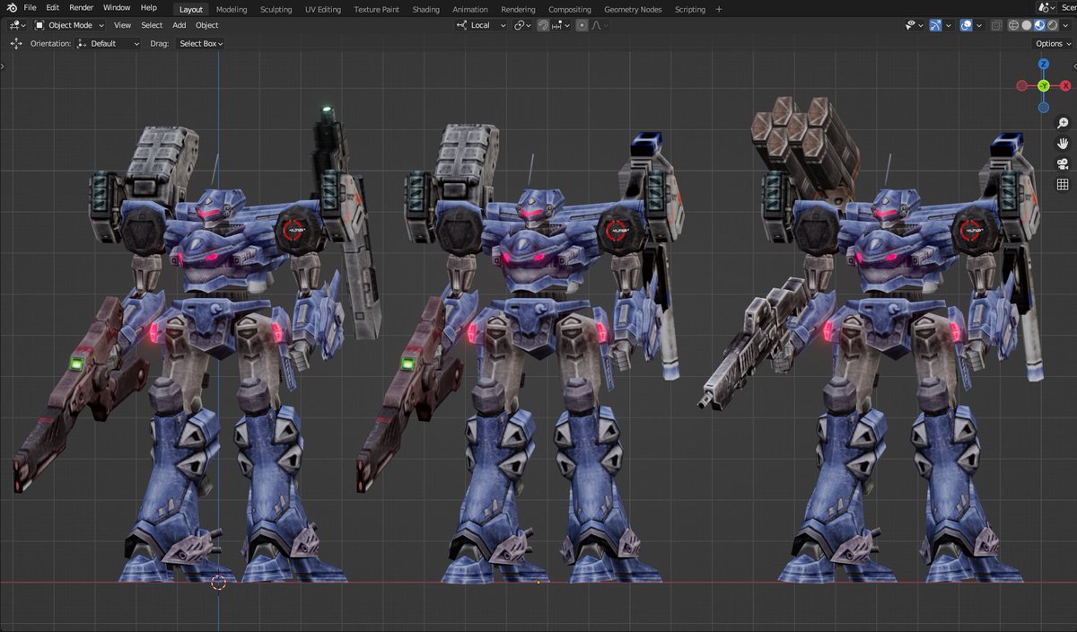This screenshot has width=1077, height=632.
Task: Toggle proportional editing
Action: (582, 25)
